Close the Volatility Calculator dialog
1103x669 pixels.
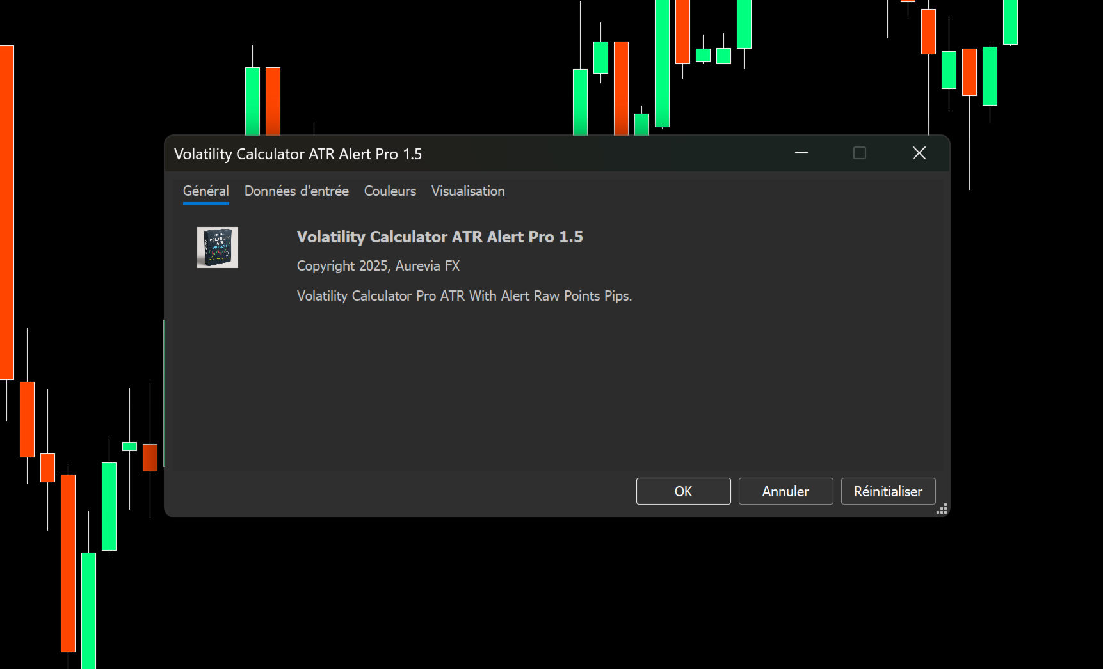click(x=919, y=153)
